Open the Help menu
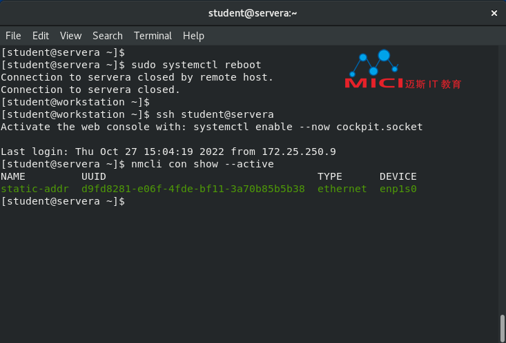 193,36
